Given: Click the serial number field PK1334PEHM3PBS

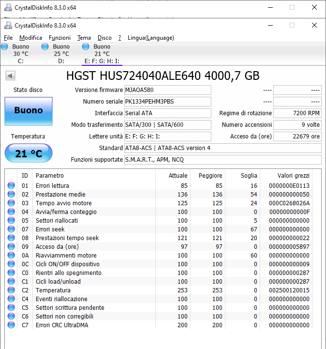Looking at the screenshot, I should click(168, 102).
